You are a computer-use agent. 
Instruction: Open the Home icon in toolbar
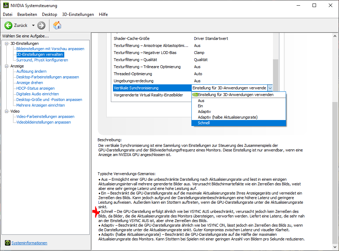[57, 25]
